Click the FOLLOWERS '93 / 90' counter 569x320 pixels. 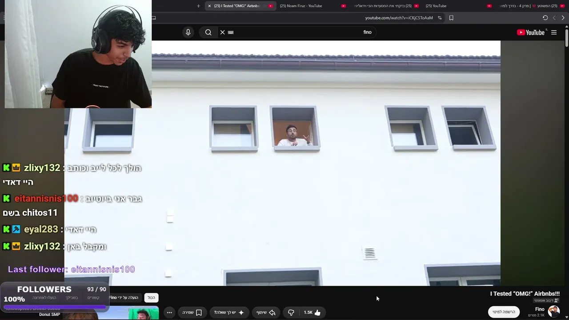pos(96,289)
